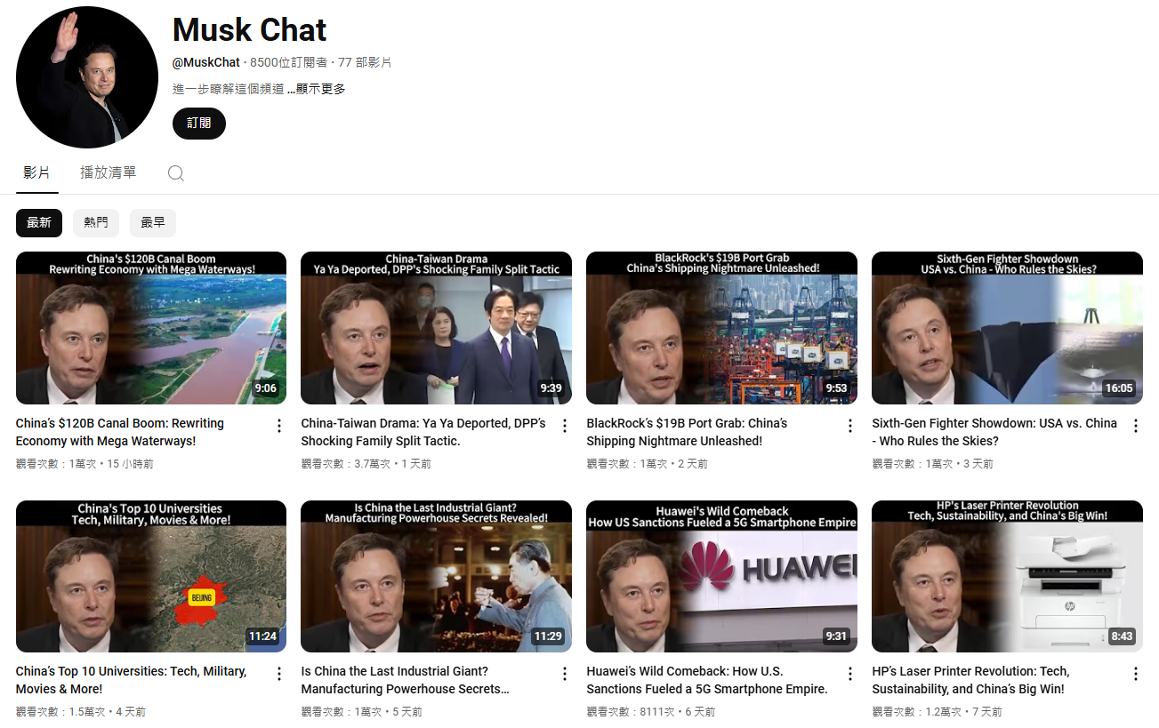Image resolution: width=1159 pixels, height=728 pixels.
Task: Open options menu on the BlackRock Port Grab video
Action: pos(849,426)
